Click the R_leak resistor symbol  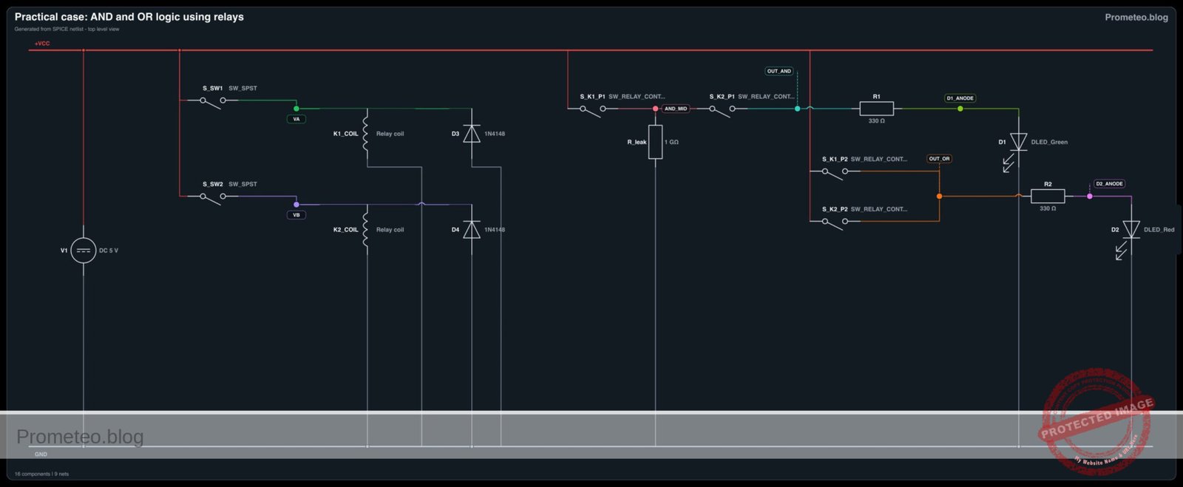click(x=655, y=142)
